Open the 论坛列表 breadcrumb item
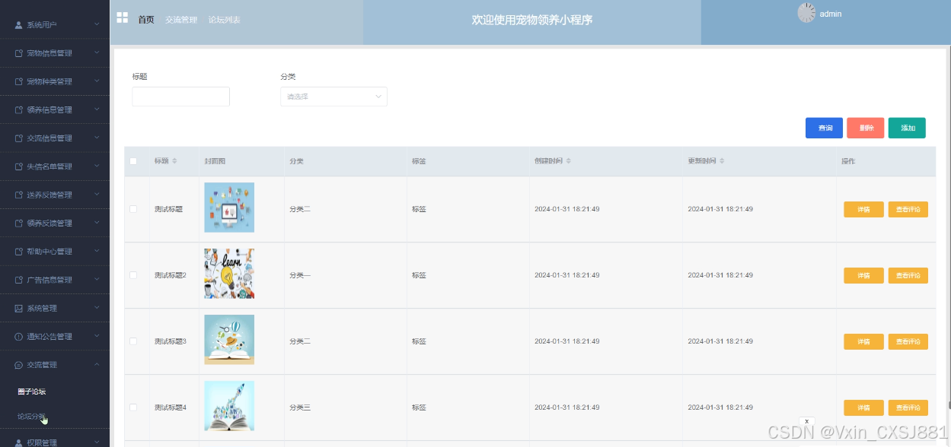951x447 pixels. 225,20
